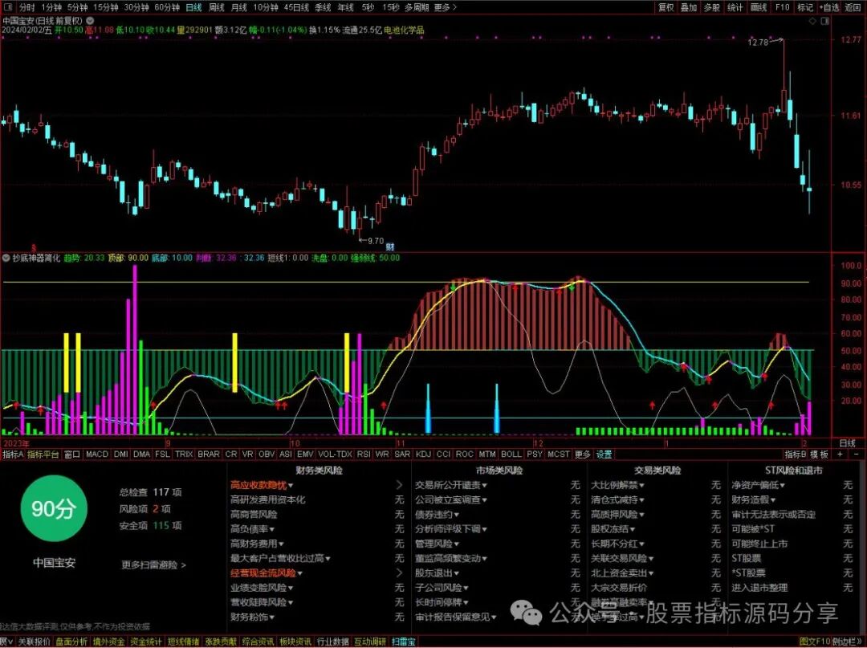Click the circle icon before 抄底神器简化

(x=6, y=258)
